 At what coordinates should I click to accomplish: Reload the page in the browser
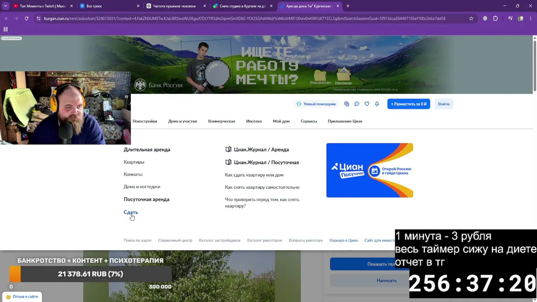pyautogui.click(x=26, y=18)
